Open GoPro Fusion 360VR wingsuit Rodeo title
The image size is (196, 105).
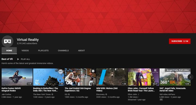[11, 90]
